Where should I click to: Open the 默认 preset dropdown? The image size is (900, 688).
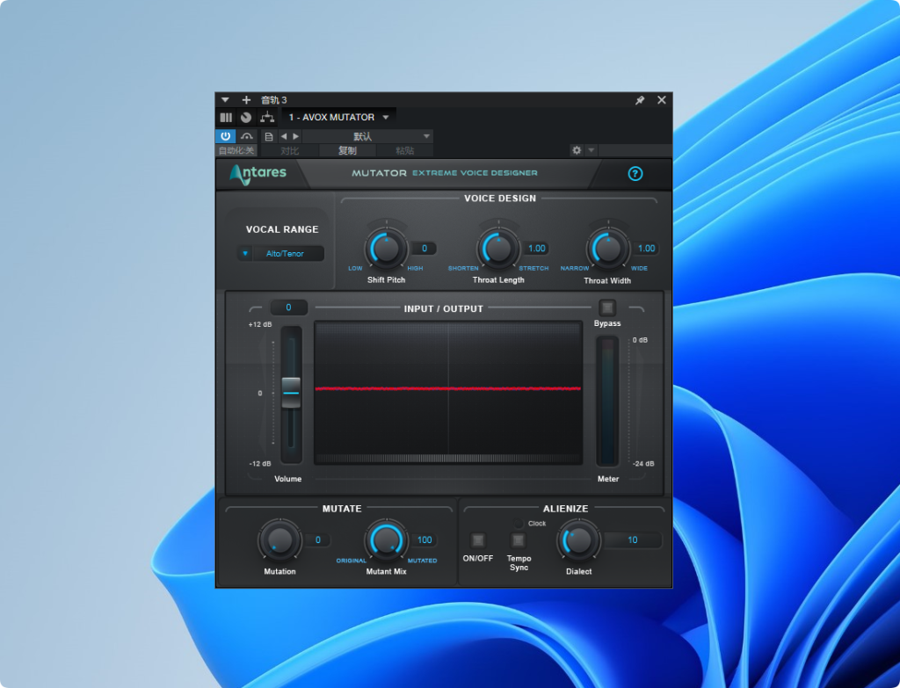tap(367, 136)
